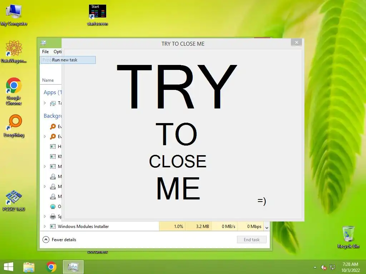Select the Background processes group header
Viewport: 366px width, 274px height.
pos(53,116)
